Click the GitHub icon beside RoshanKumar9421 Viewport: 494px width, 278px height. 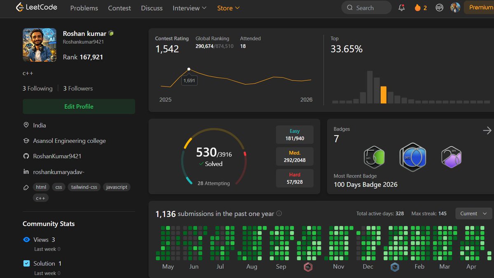pyautogui.click(x=26, y=156)
